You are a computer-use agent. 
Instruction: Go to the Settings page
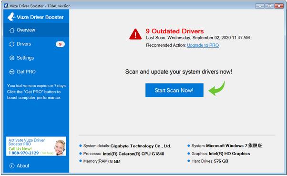pos(36,58)
